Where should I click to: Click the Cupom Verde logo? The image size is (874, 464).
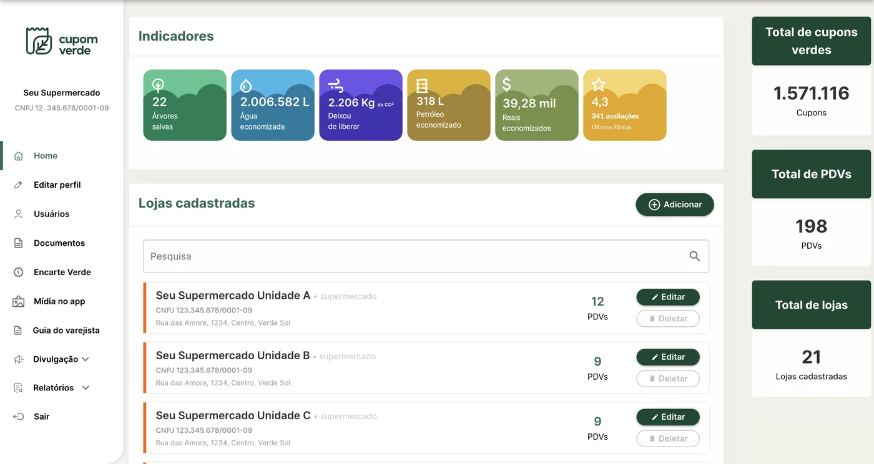tap(62, 41)
